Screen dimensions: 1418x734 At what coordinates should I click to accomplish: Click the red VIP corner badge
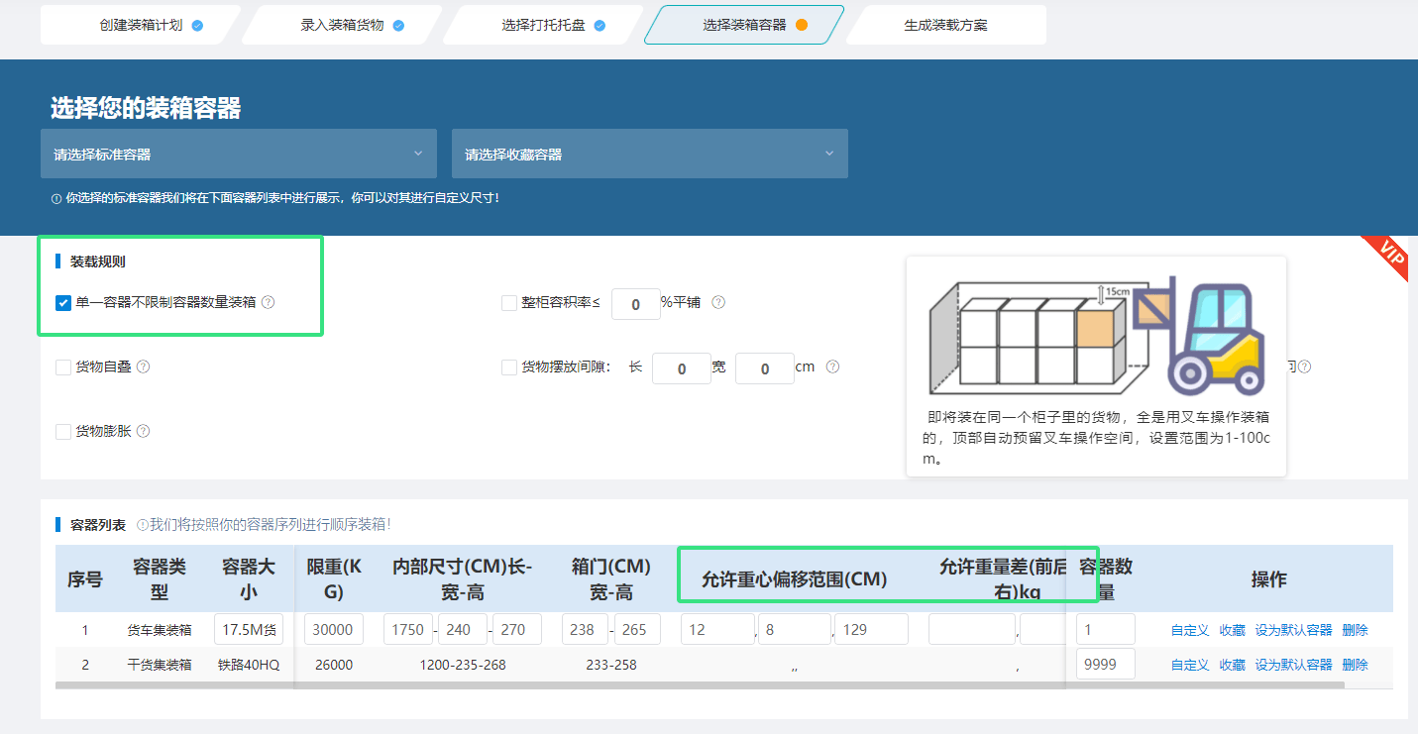click(1390, 254)
